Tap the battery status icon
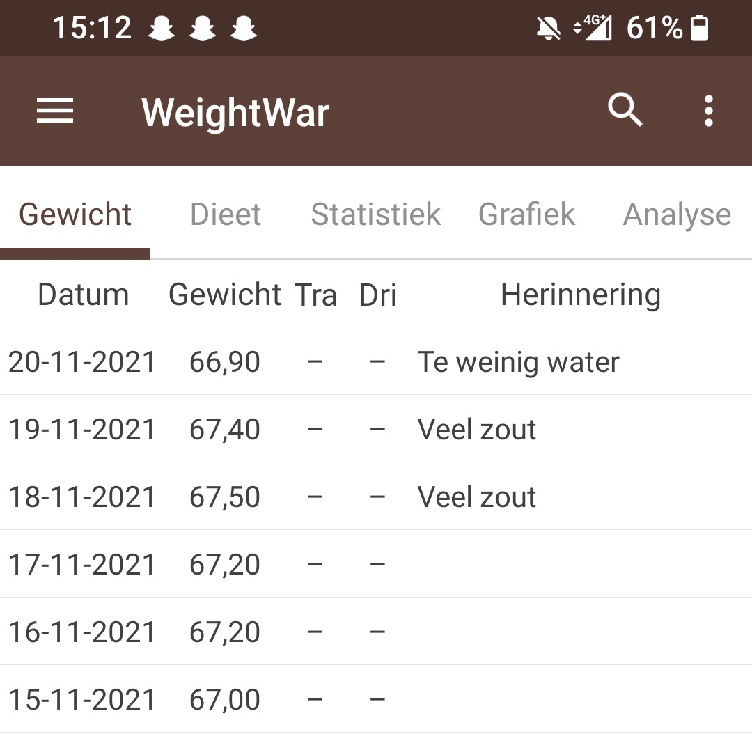The width and height of the screenshot is (752, 734). pos(699,29)
